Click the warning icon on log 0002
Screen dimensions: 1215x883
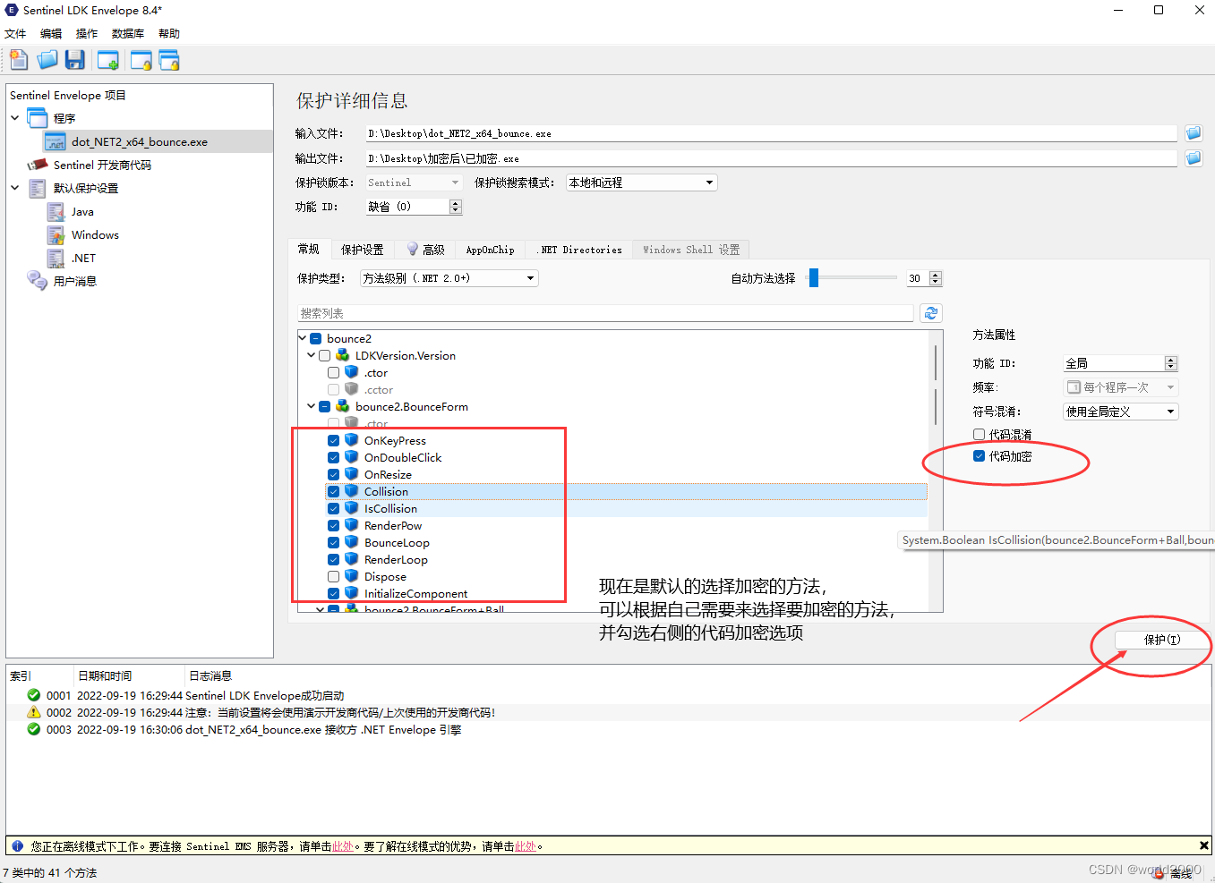pyautogui.click(x=34, y=712)
